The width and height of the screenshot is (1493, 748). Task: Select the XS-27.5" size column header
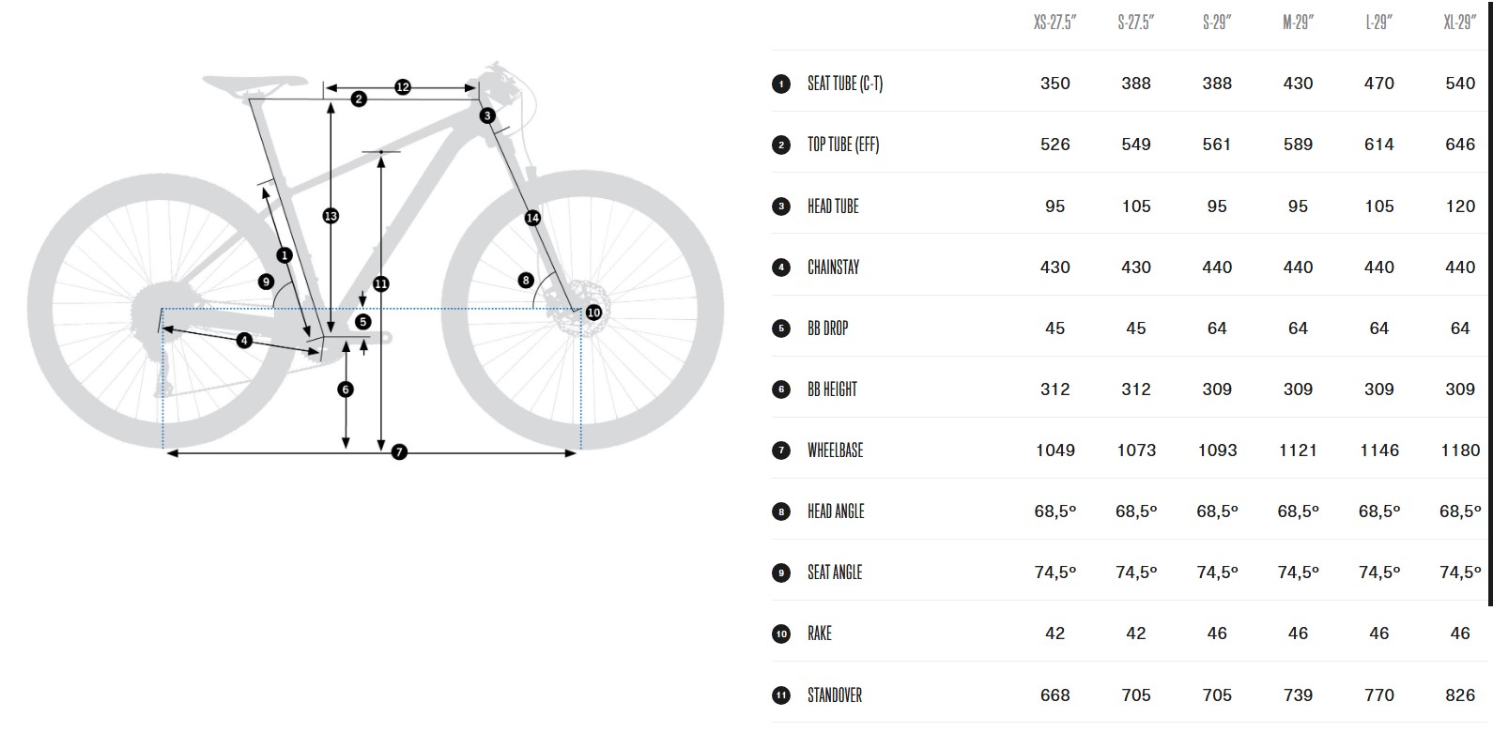click(x=1054, y=23)
